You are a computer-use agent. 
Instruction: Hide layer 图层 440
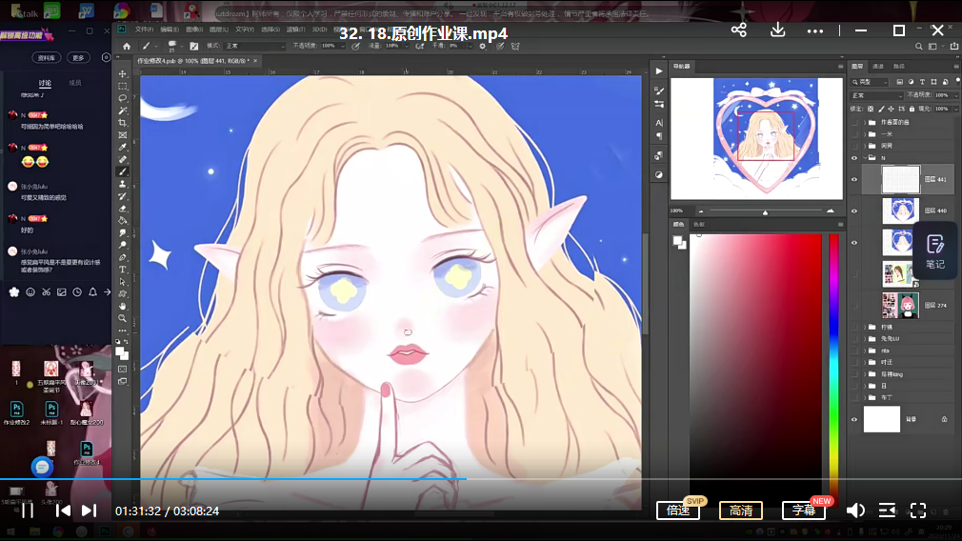pos(854,211)
